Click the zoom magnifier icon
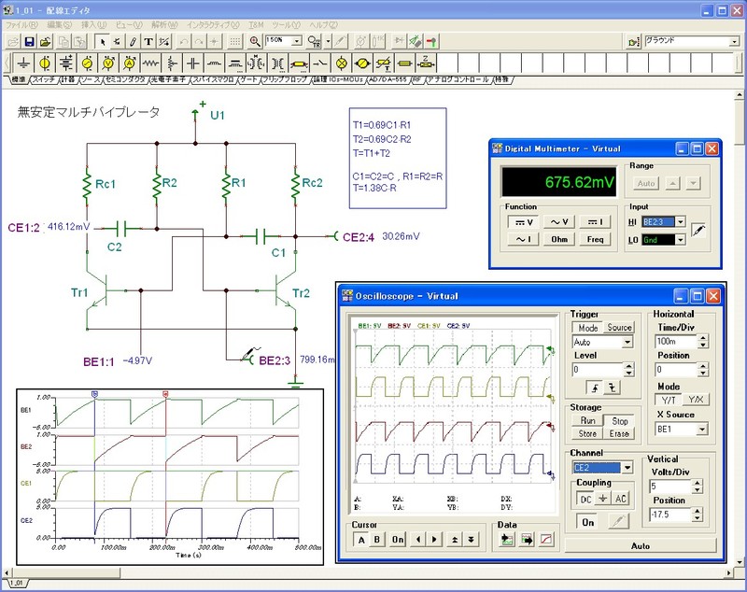 pyautogui.click(x=255, y=42)
